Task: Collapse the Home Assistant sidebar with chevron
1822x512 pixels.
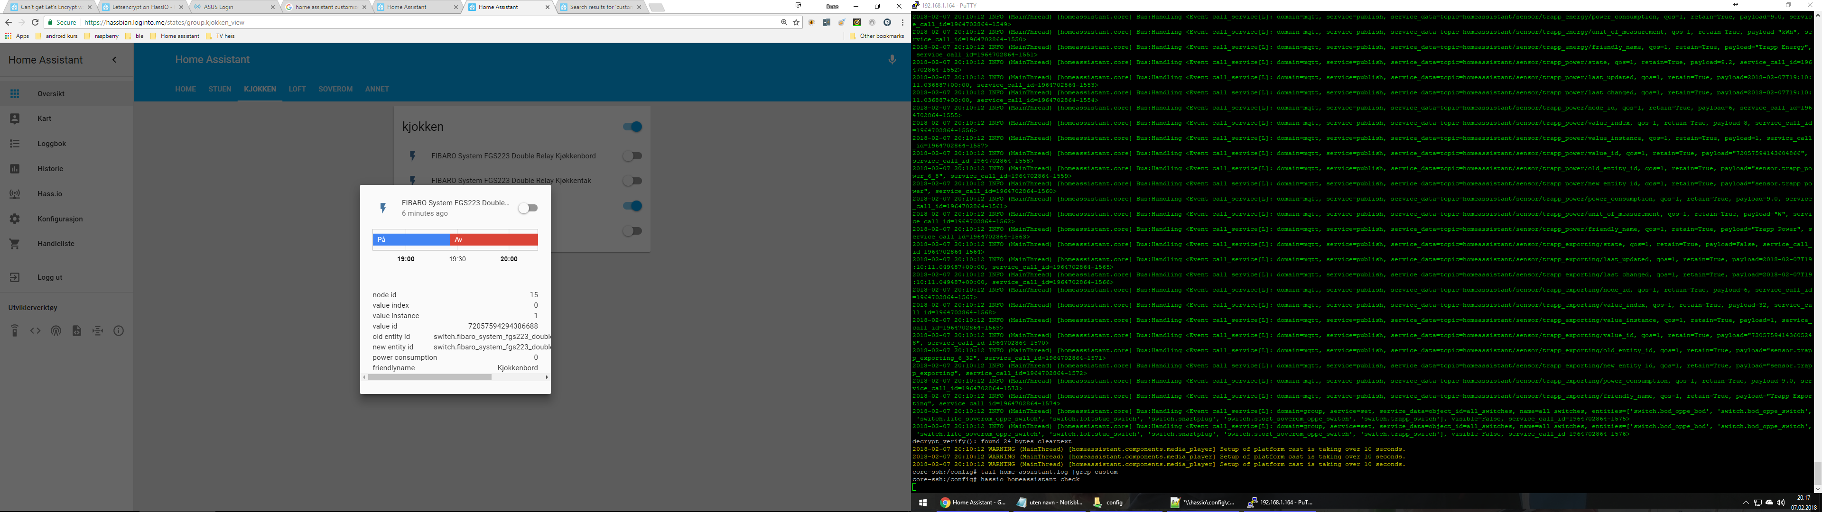Action: tap(114, 59)
